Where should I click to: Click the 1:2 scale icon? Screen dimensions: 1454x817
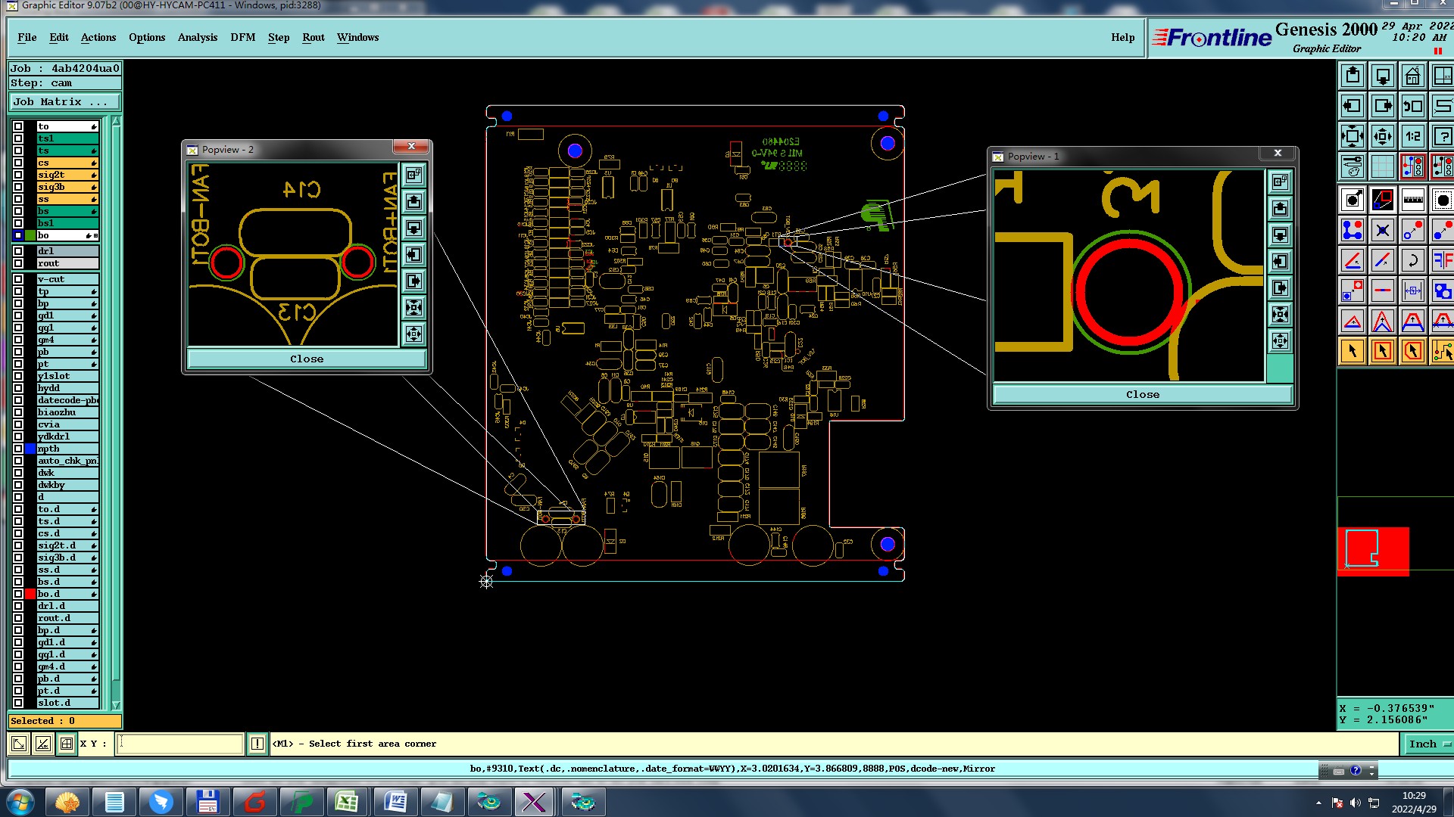[1413, 136]
